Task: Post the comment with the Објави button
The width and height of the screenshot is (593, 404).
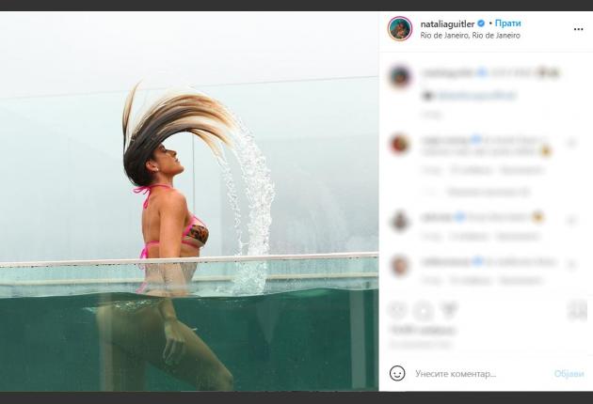Action: pos(569,373)
